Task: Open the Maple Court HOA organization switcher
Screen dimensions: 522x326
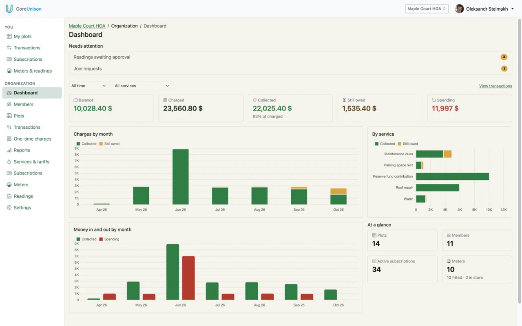Action: [x=427, y=9]
